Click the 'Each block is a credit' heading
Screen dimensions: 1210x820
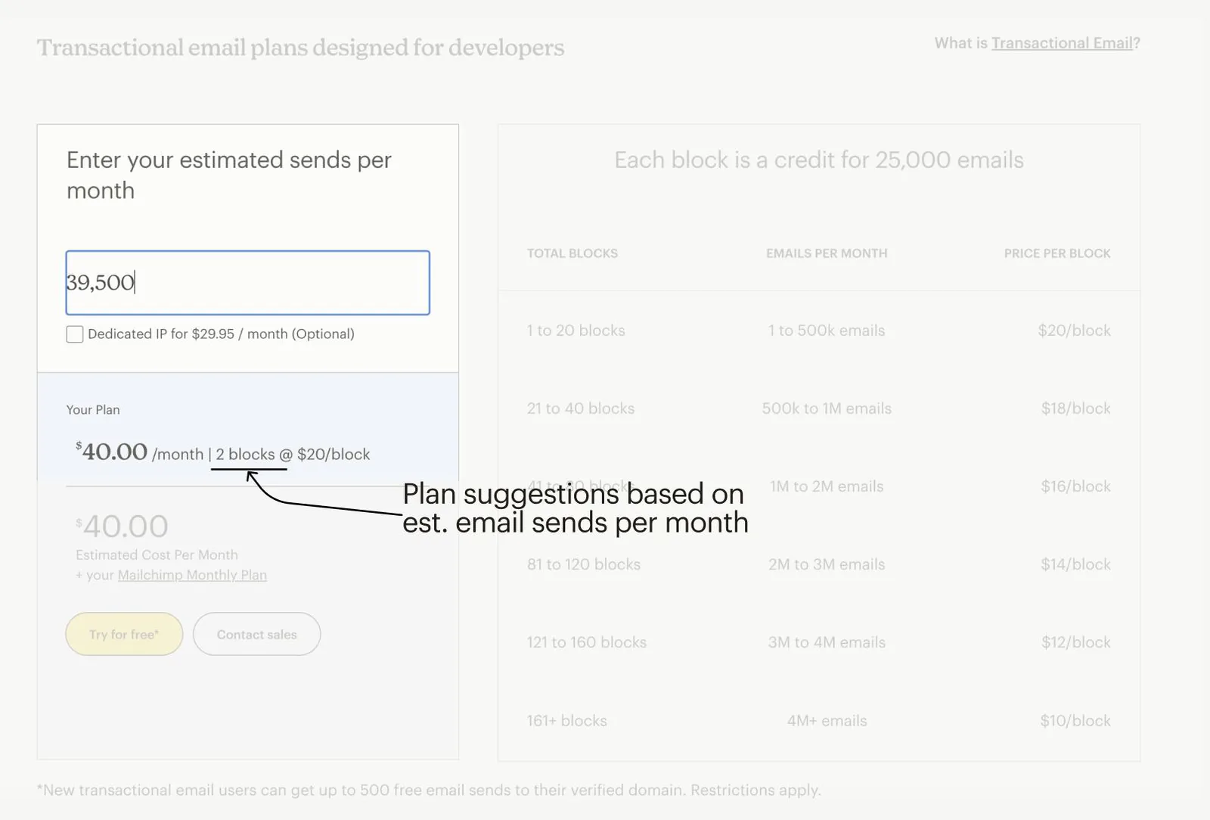click(x=819, y=160)
